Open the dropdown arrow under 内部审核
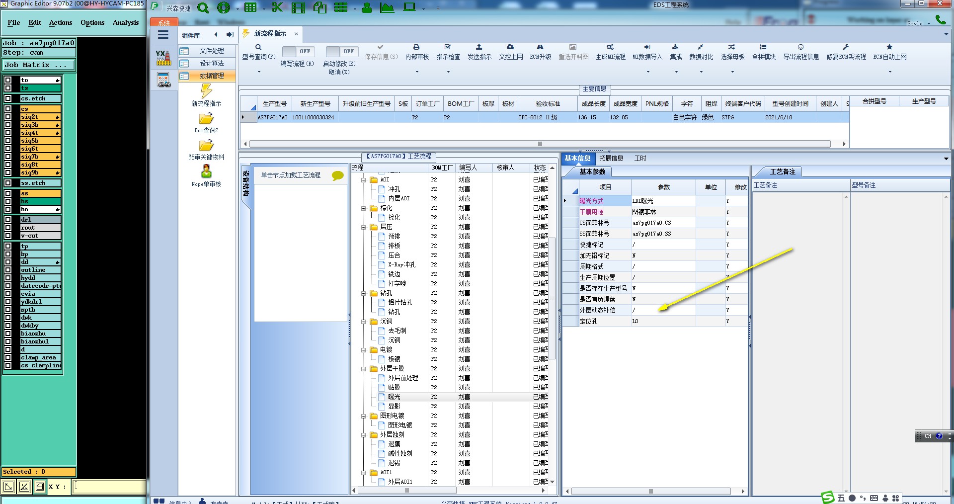The height and width of the screenshot is (504, 954). 417,72
